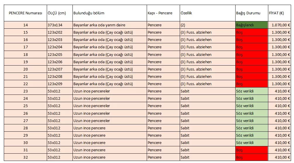The width and height of the screenshot is (294, 163).
Task: Click the "Bayanlar arka oda yarım daire" cell
Action: pos(109,25)
